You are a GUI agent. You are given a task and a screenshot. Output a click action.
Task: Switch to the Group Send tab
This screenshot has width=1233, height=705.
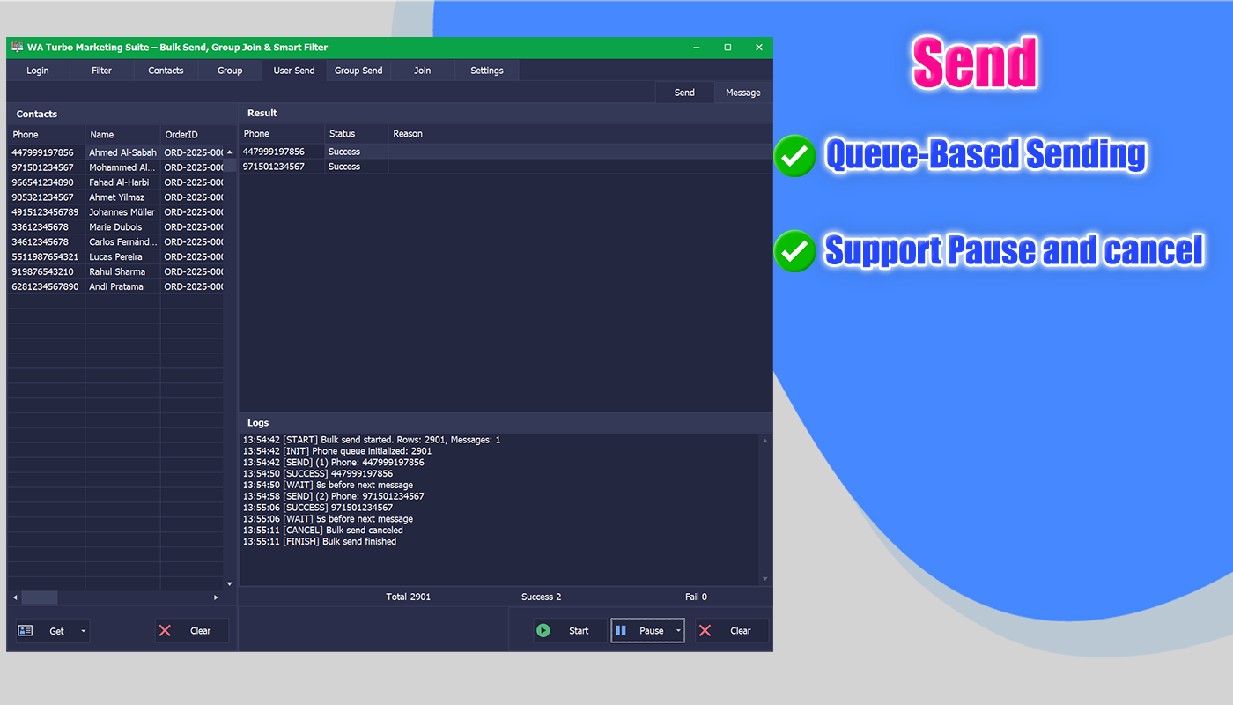[x=358, y=70]
